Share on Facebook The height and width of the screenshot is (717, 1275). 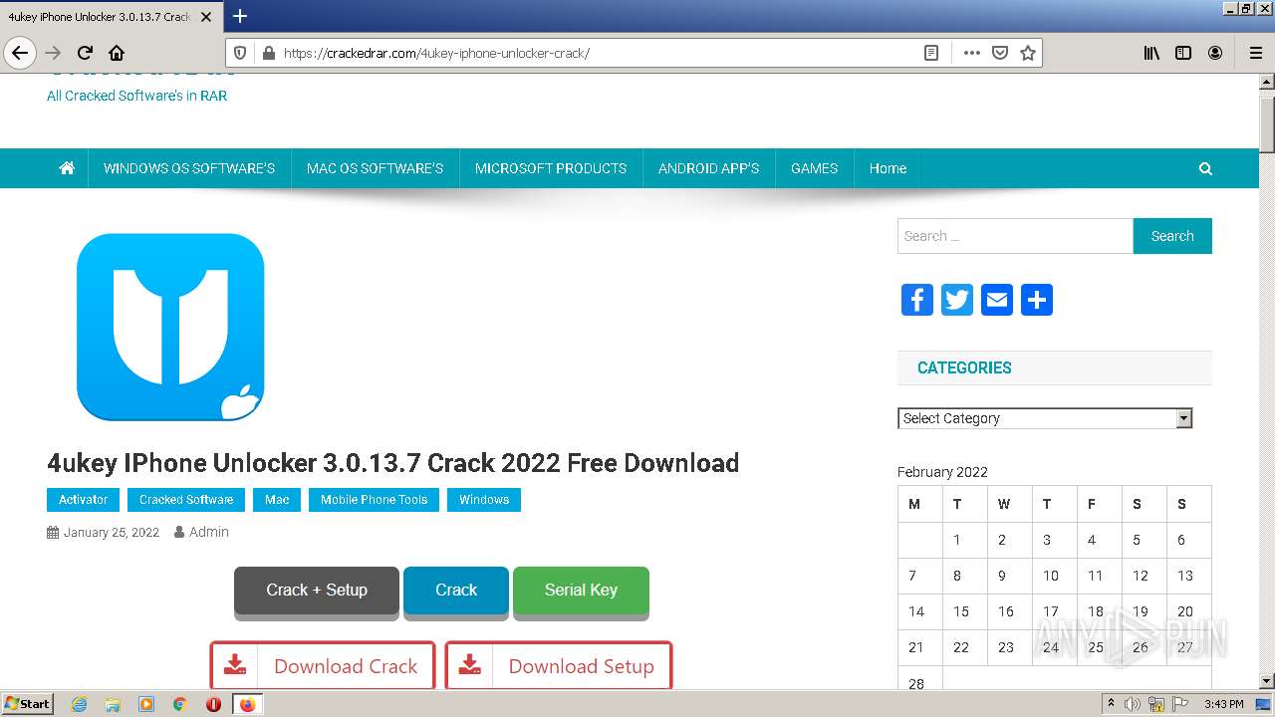pos(917,300)
